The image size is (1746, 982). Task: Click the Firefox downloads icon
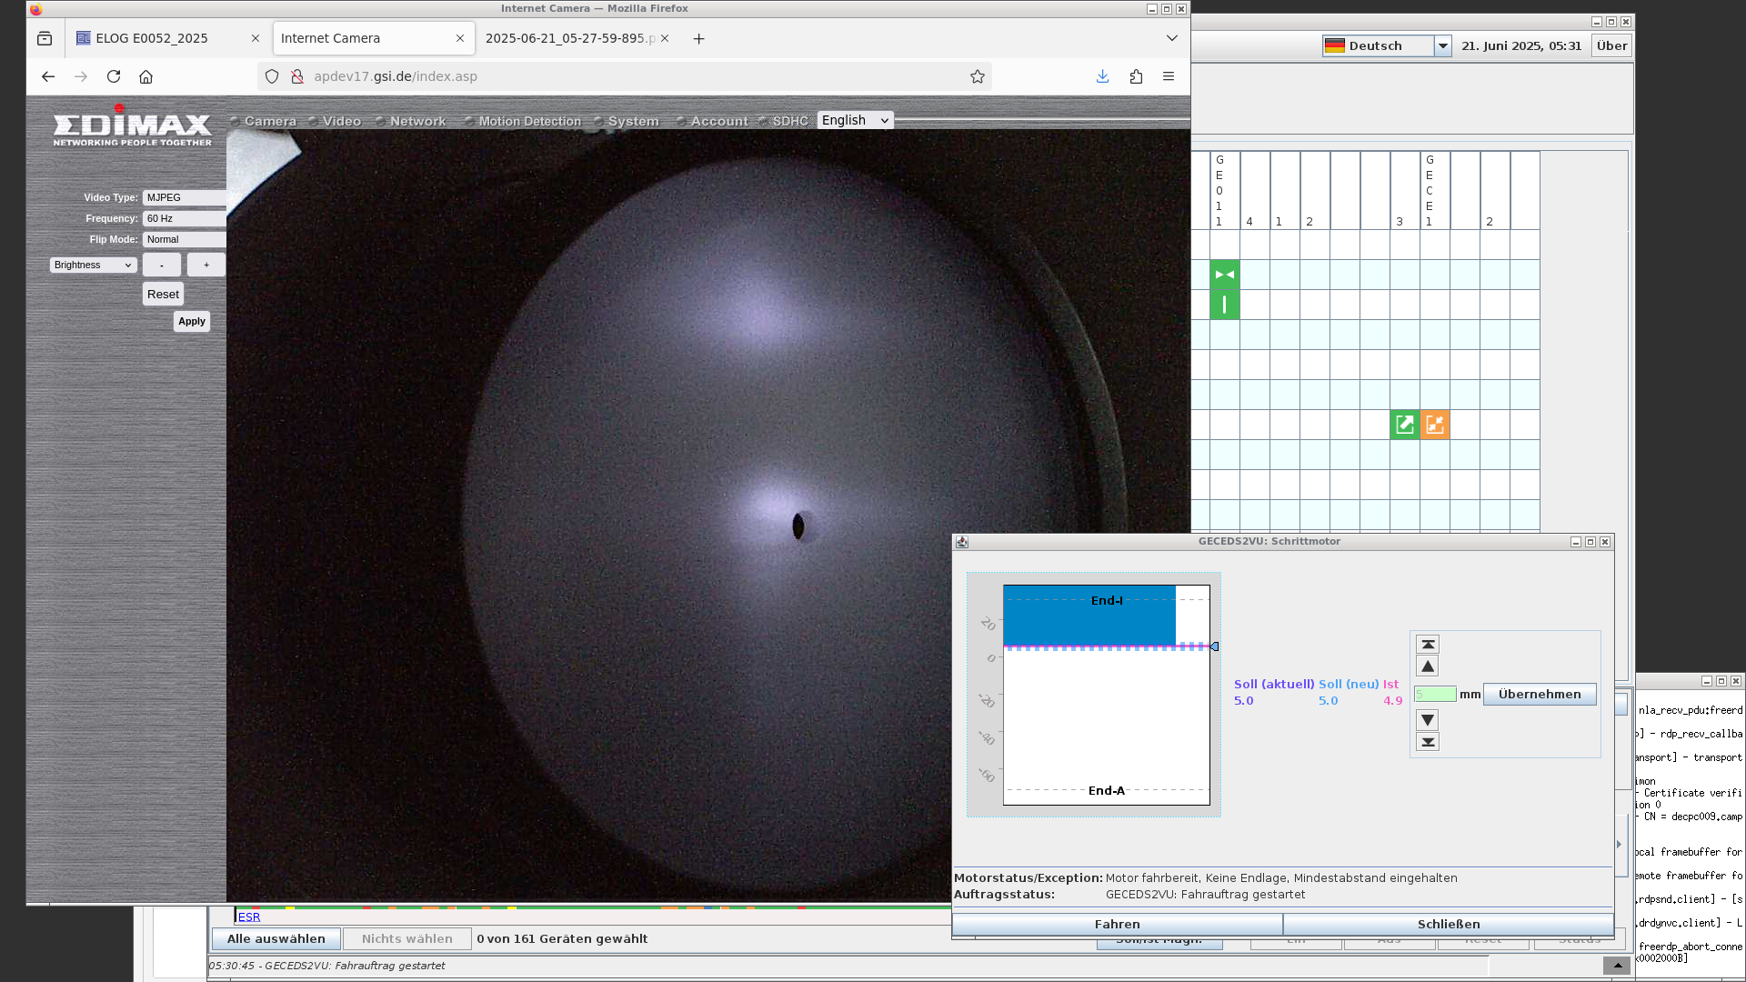[x=1102, y=76]
